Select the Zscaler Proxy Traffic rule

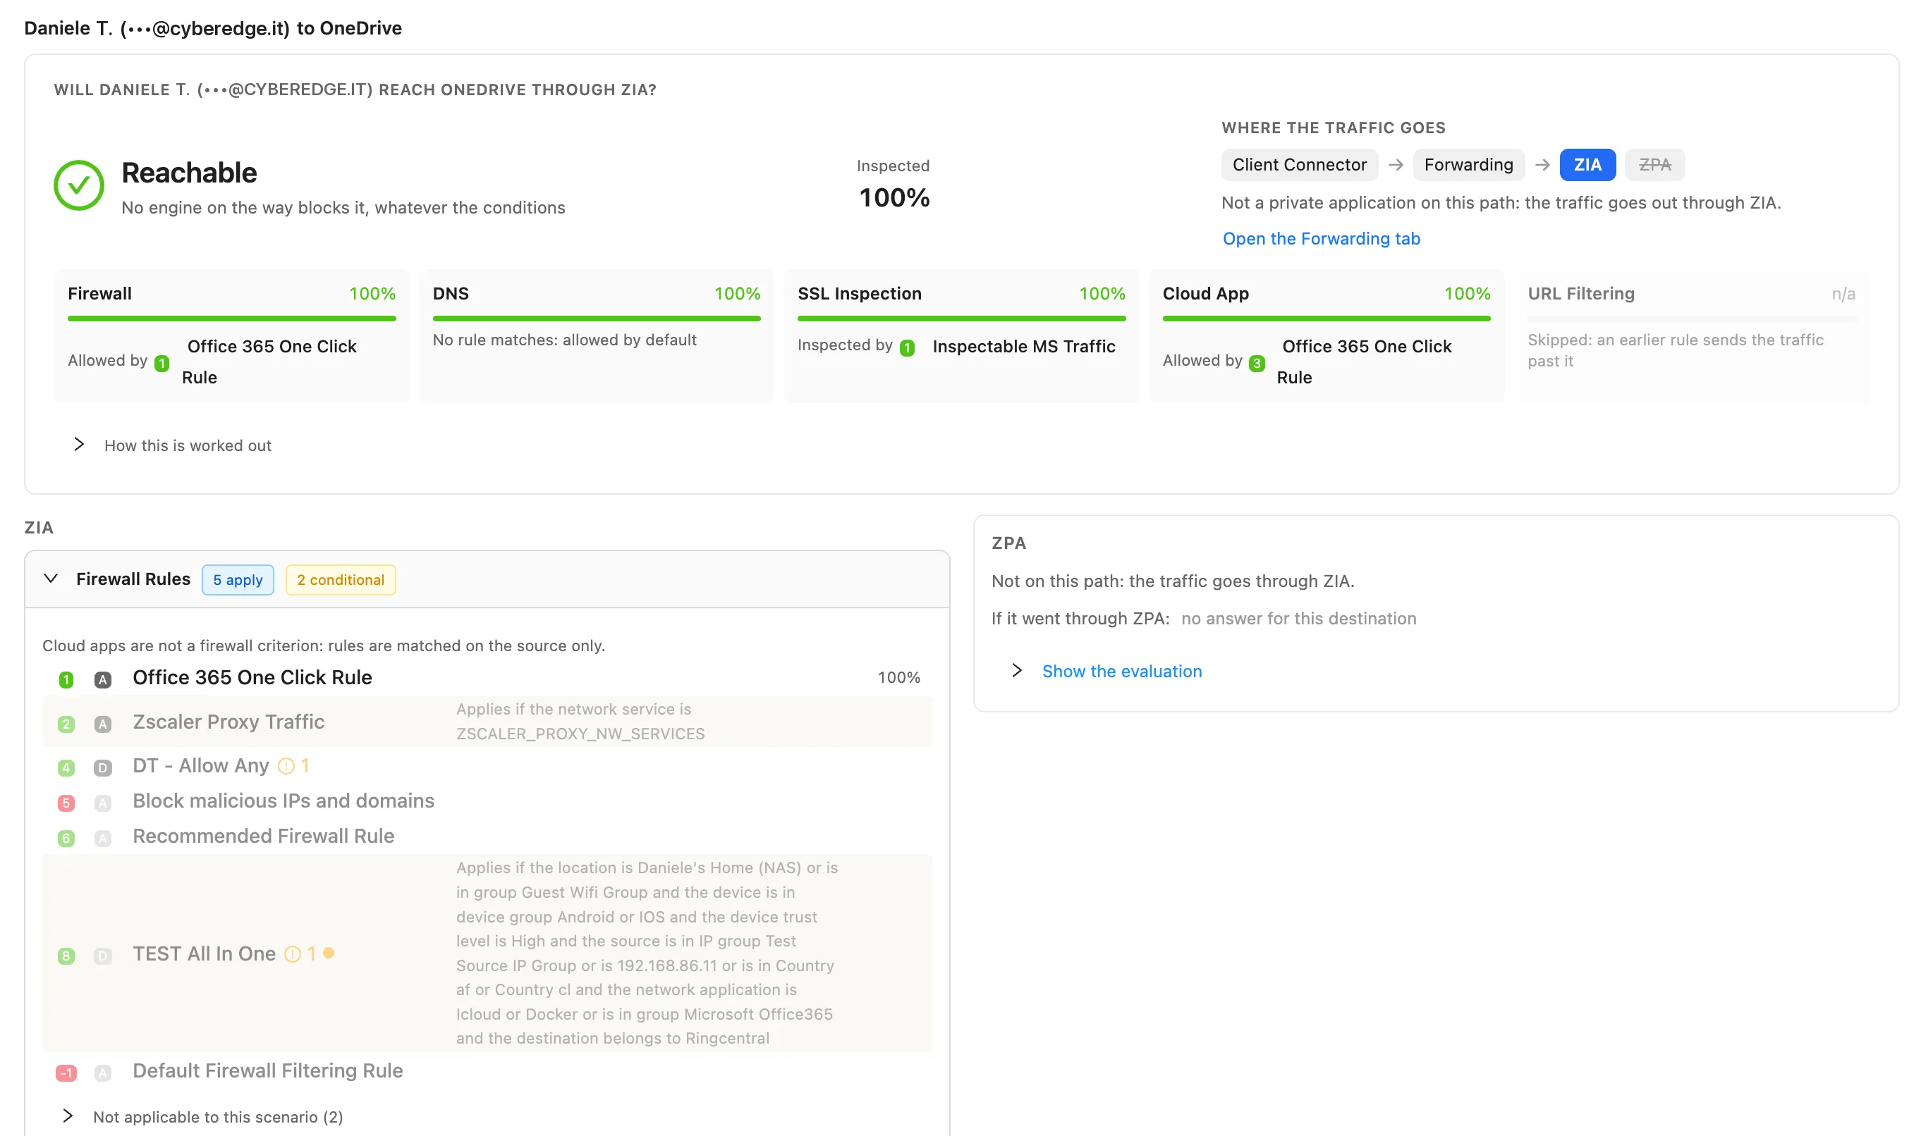pyautogui.click(x=487, y=722)
